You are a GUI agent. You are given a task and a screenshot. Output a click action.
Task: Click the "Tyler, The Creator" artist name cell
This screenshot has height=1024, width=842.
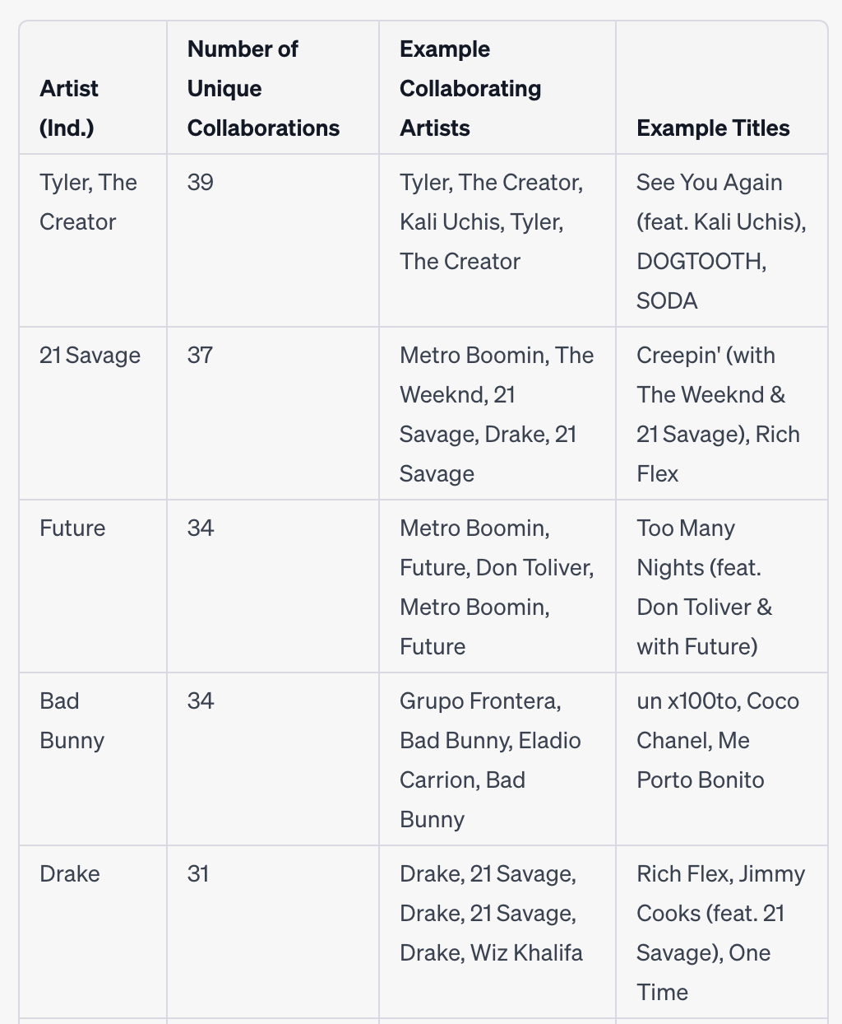[x=88, y=202]
